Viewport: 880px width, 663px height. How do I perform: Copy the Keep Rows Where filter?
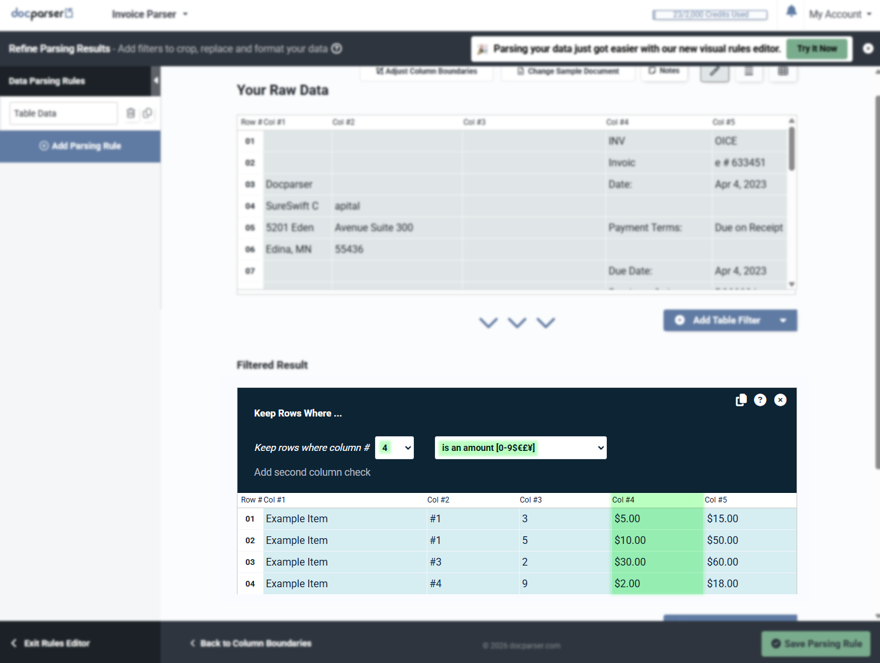pyautogui.click(x=741, y=400)
